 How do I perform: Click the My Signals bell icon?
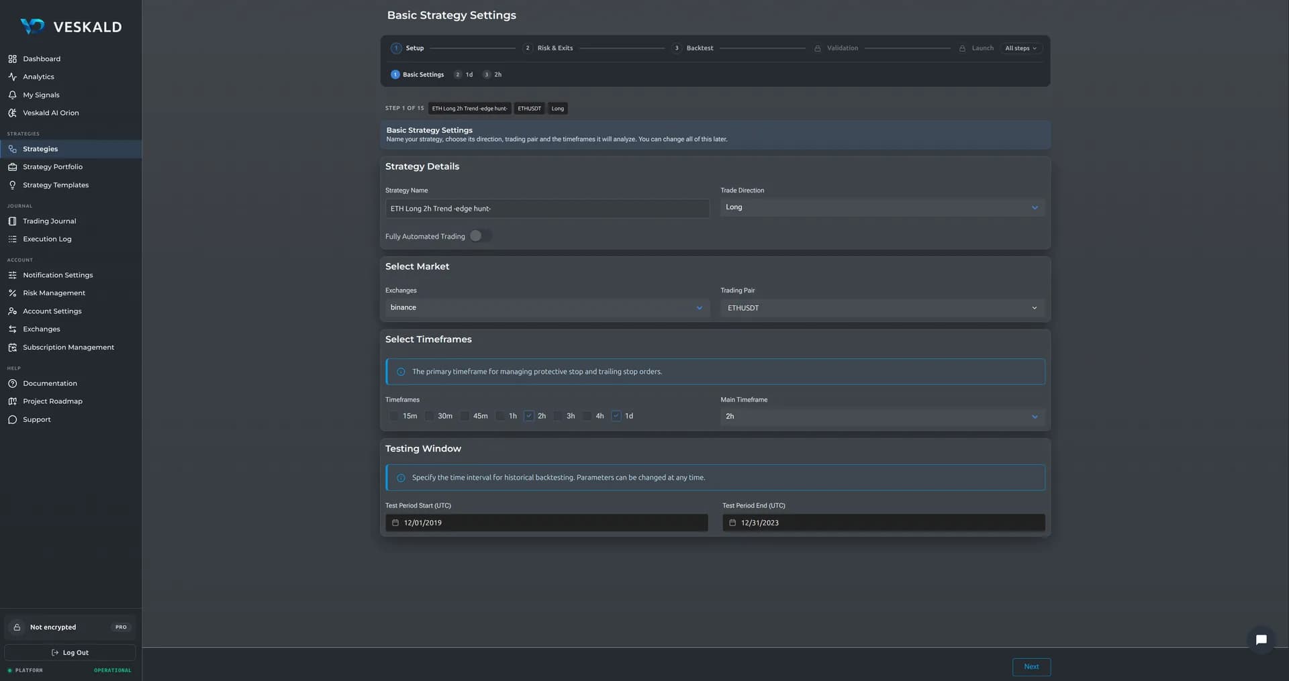pos(12,95)
